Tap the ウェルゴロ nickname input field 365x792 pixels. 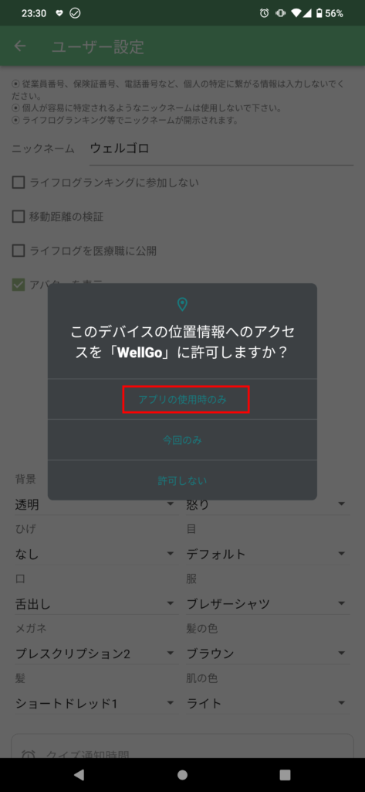tap(221, 149)
